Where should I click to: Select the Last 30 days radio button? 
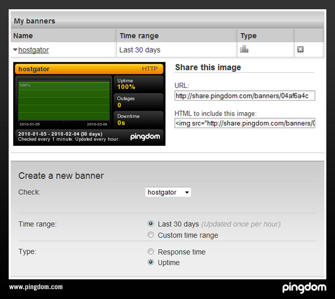[x=151, y=224]
